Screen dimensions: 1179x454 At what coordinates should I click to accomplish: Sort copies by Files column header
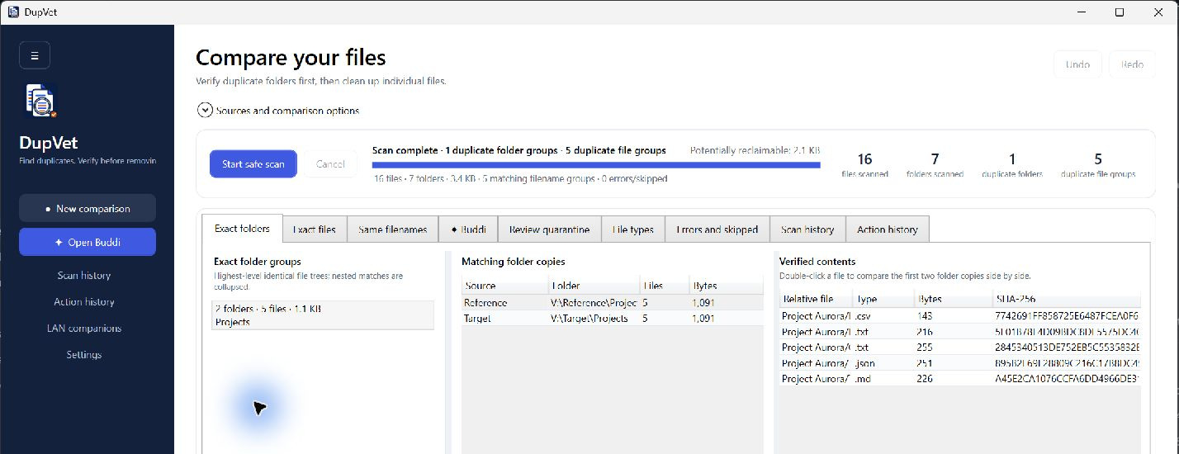tap(665, 286)
